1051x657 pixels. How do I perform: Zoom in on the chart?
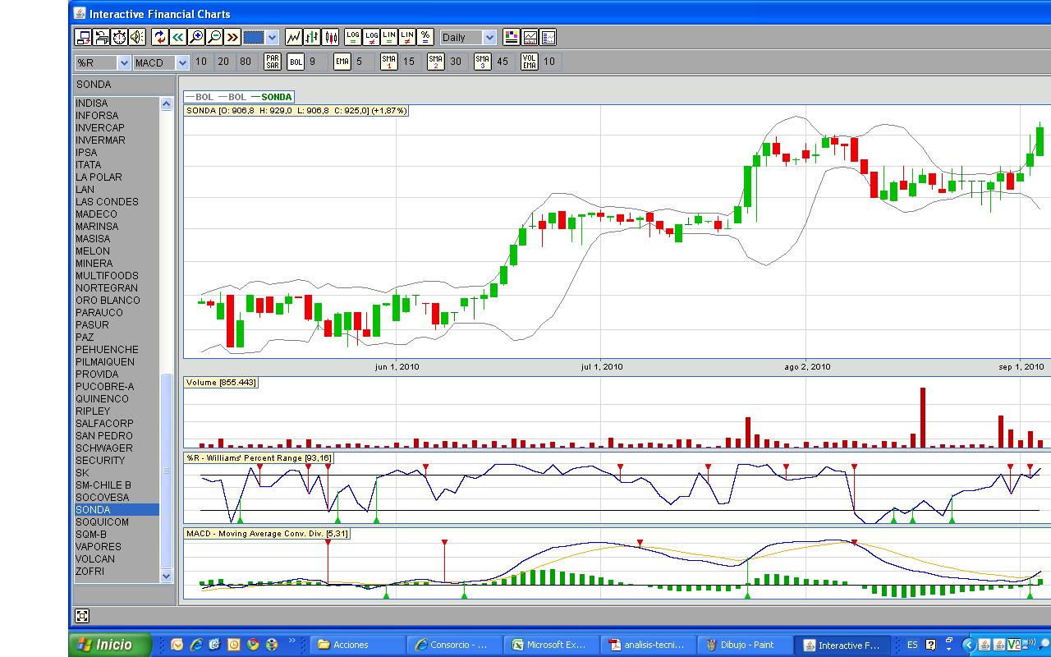[x=196, y=37]
